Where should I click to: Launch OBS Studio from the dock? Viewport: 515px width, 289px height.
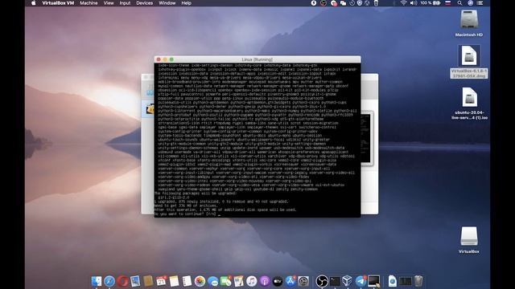point(322,281)
